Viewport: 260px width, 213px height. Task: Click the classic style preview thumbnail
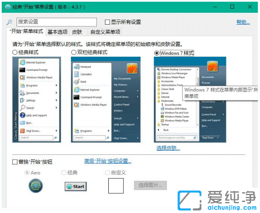tap(37, 100)
